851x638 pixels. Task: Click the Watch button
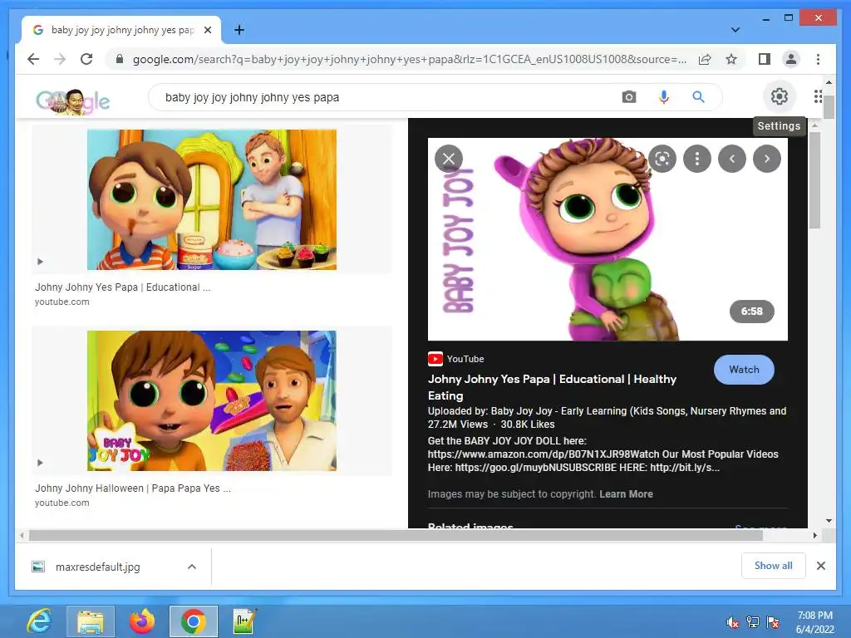744,370
